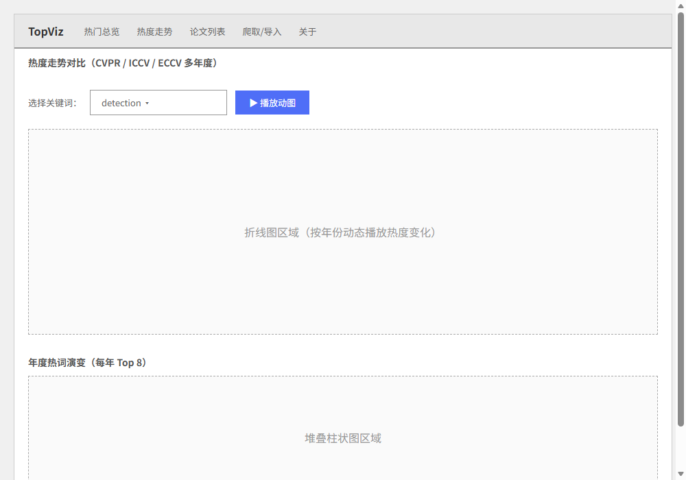The height and width of the screenshot is (480, 686).
Task: Click the scrollbar down arrow
Action: [681, 474]
